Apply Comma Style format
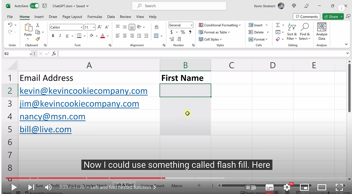 pos(190,32)
